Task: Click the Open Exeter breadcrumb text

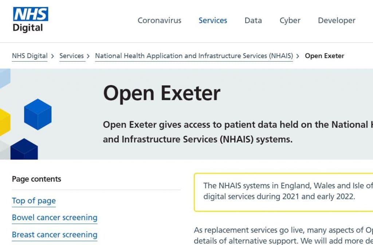Action: [325, 56]
